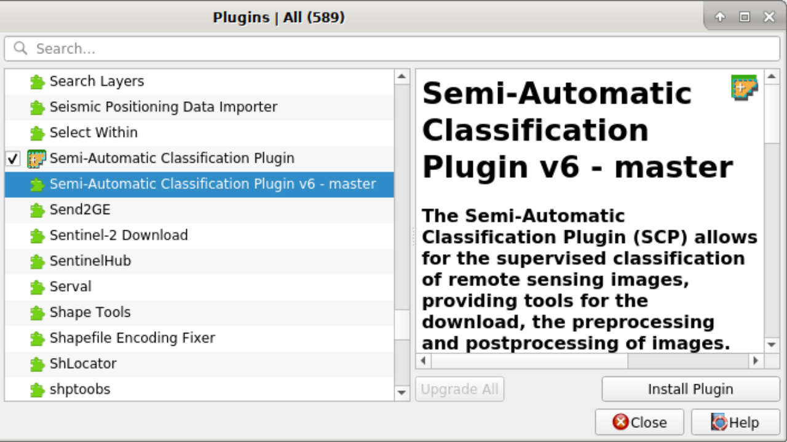The image size is (787, 442).
Task: Close the Plugins dialog with Close button
Action: coord(639,422)
